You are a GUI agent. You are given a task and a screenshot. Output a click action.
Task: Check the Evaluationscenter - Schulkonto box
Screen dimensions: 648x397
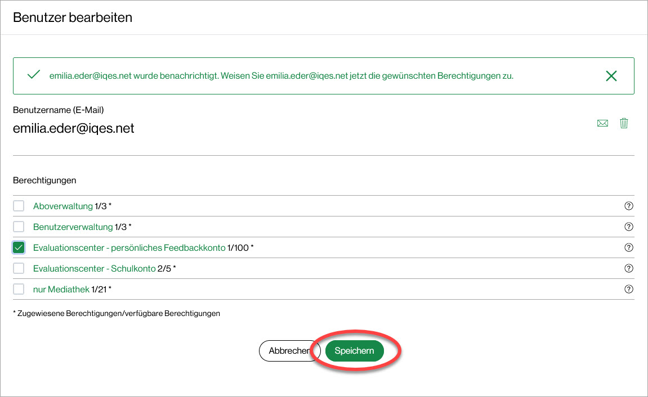pos(19,268)
